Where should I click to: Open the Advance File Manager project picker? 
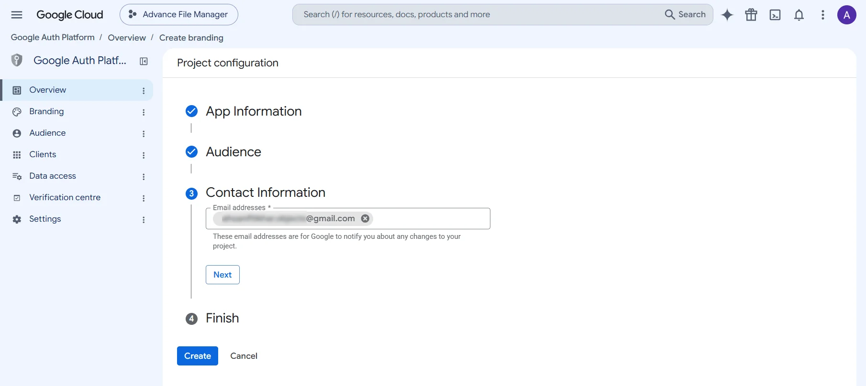(x=179, y=15)
